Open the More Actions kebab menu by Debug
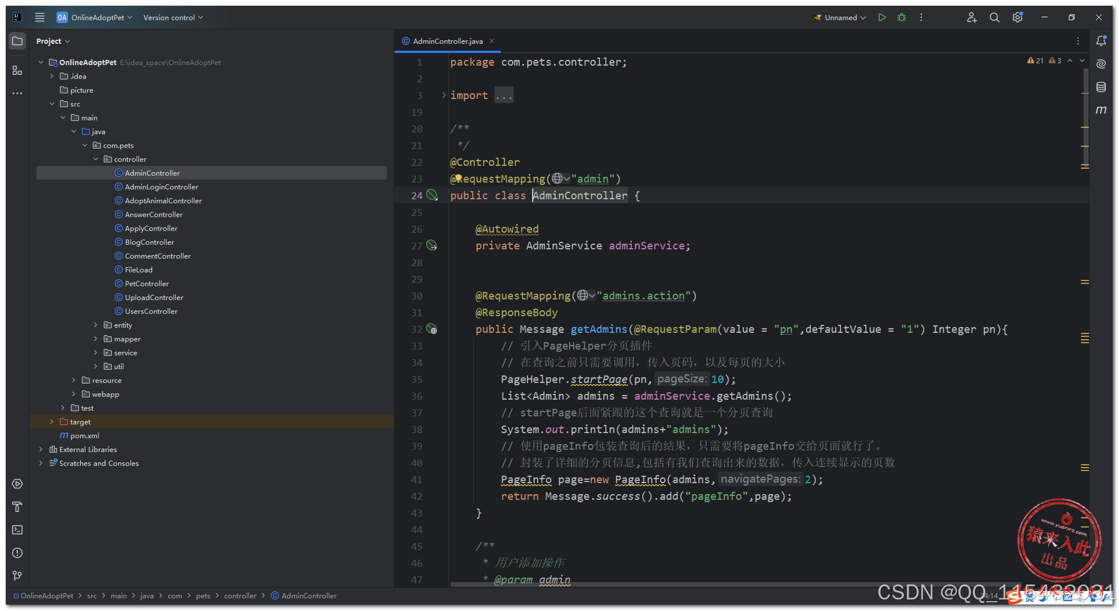The width and height of the screenshot is (1119, 611). coord(921,17)
